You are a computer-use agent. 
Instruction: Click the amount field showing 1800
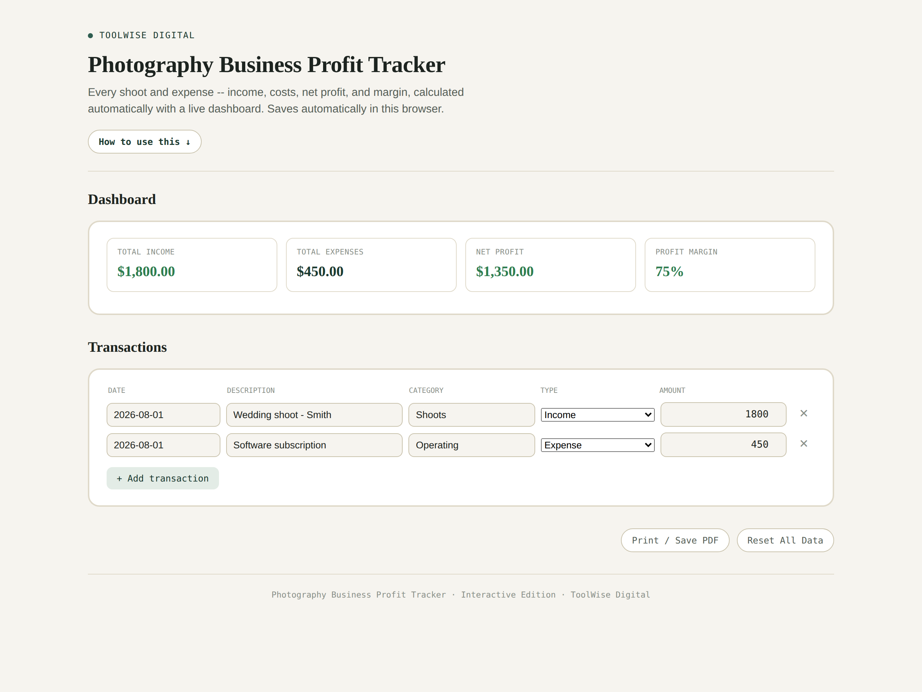pos(723,414)
